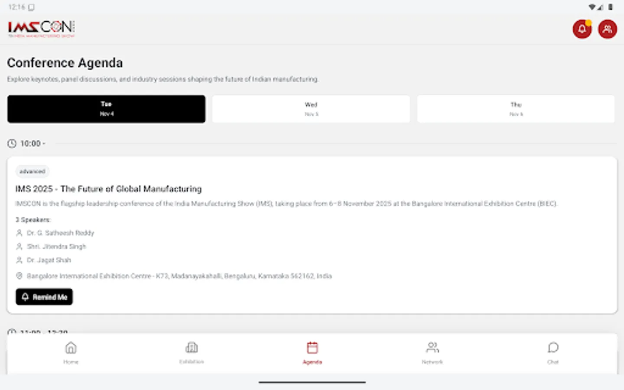Image resolution: width=624 pixels, height=390 pixels.
Task: Select the Tue Nov 4 tab
Action: point(106,109)
